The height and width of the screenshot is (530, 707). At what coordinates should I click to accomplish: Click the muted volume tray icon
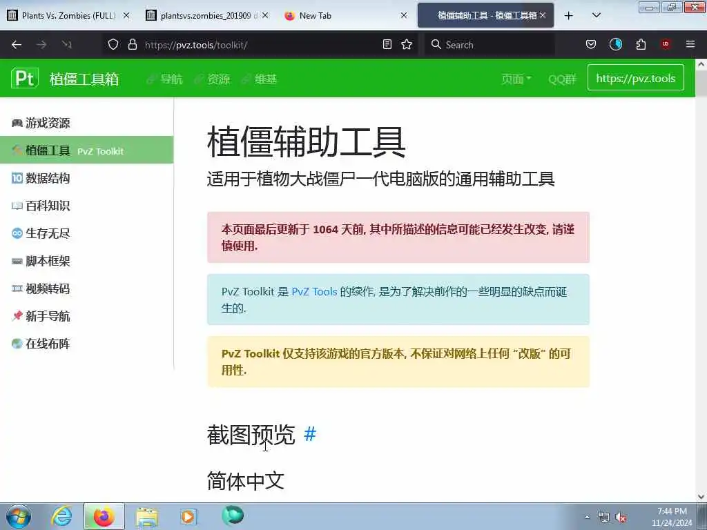[621, 517]
